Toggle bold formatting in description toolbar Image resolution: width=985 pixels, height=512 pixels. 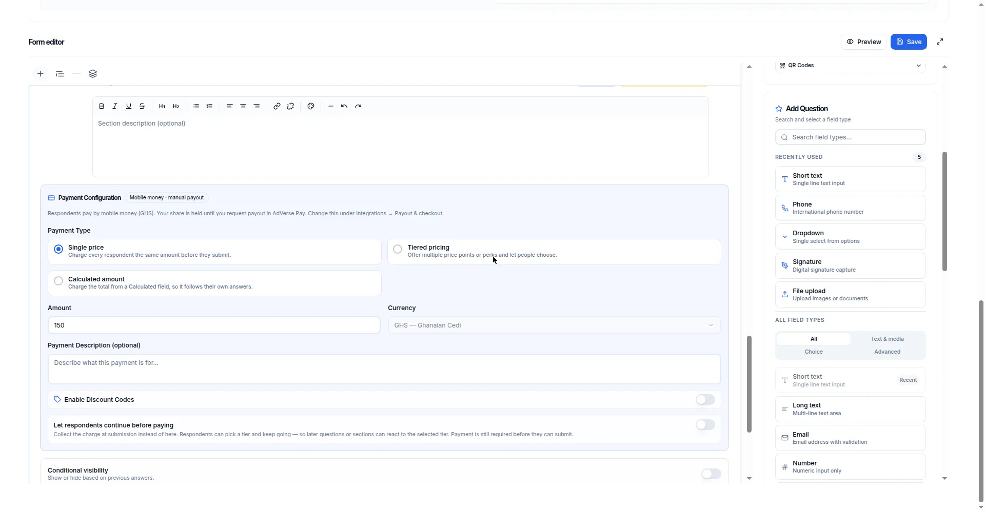point(102,106)
